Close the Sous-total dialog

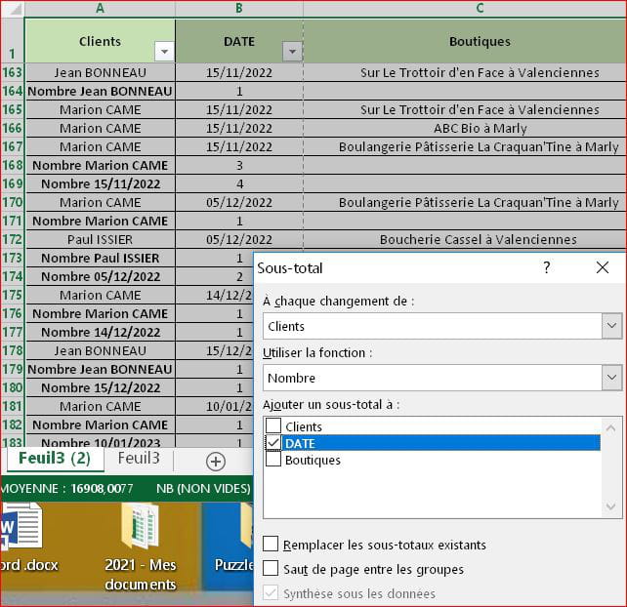pyautogui.click(x=603, y=267)
